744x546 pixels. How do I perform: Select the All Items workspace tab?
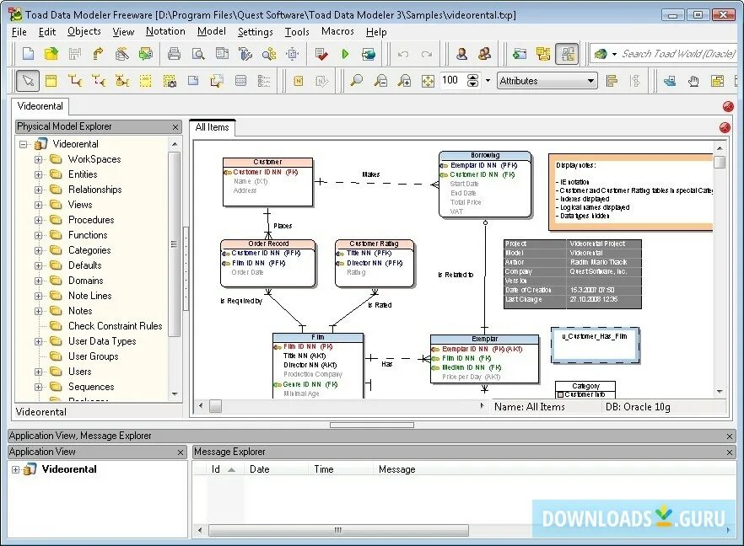coord(212,127)
